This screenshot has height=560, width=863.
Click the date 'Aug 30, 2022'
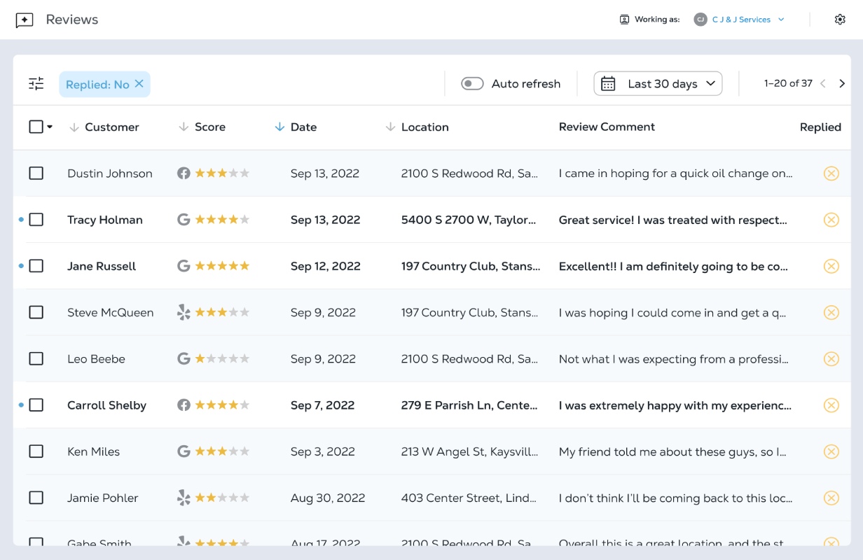(x=328, y=498)
